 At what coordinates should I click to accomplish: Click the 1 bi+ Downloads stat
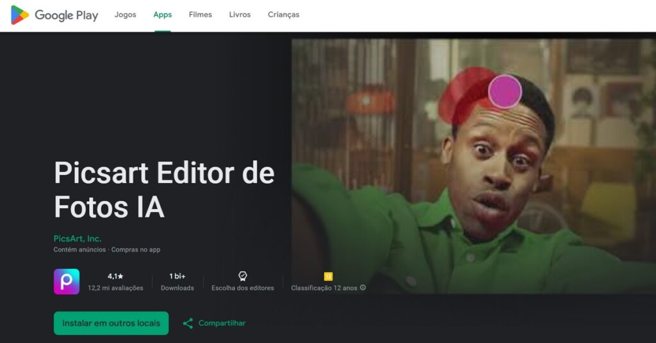pyautogui.click(x=177, y=282)
